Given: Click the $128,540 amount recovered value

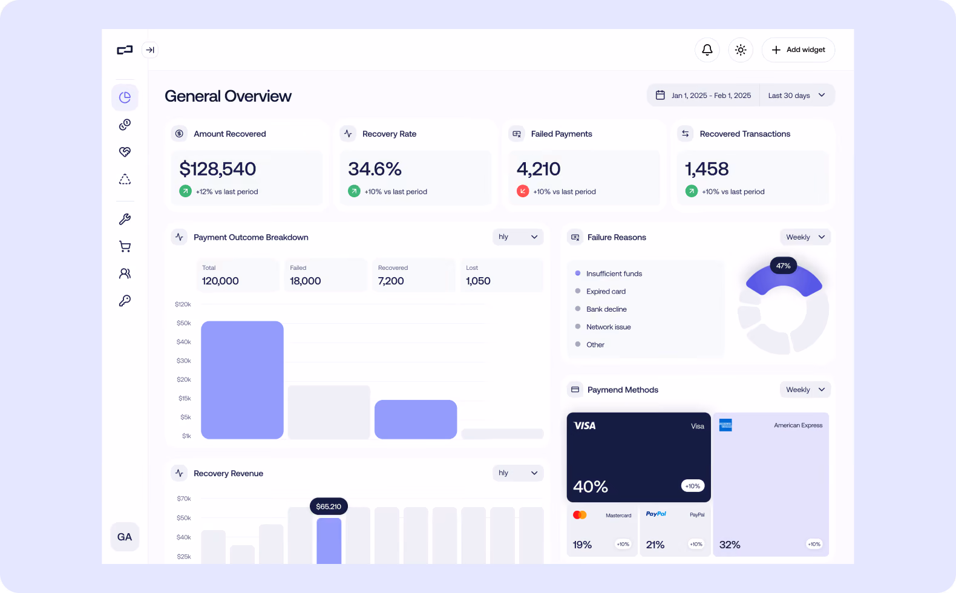Looking at the screenshot, I should click(218, 169).
